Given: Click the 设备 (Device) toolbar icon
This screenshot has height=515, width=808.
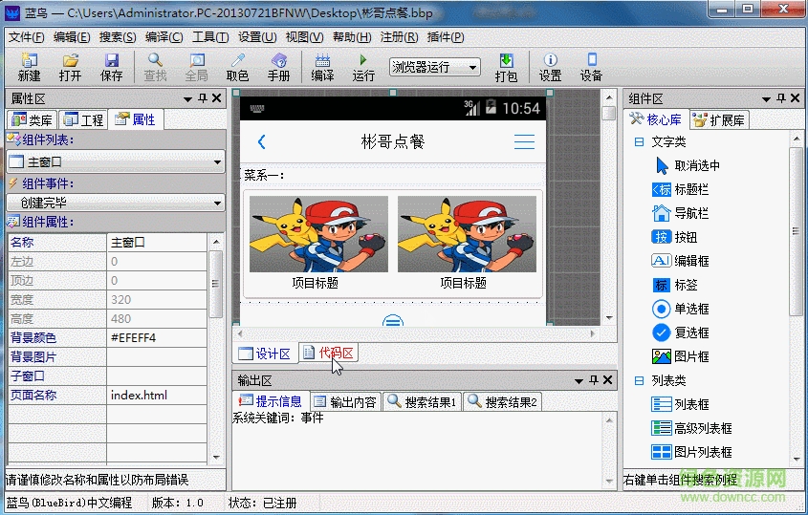Looking at the screenshot, I should coord(591,67).
